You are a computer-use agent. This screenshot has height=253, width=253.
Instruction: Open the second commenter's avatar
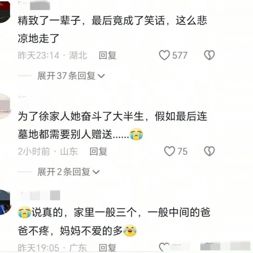5,106
